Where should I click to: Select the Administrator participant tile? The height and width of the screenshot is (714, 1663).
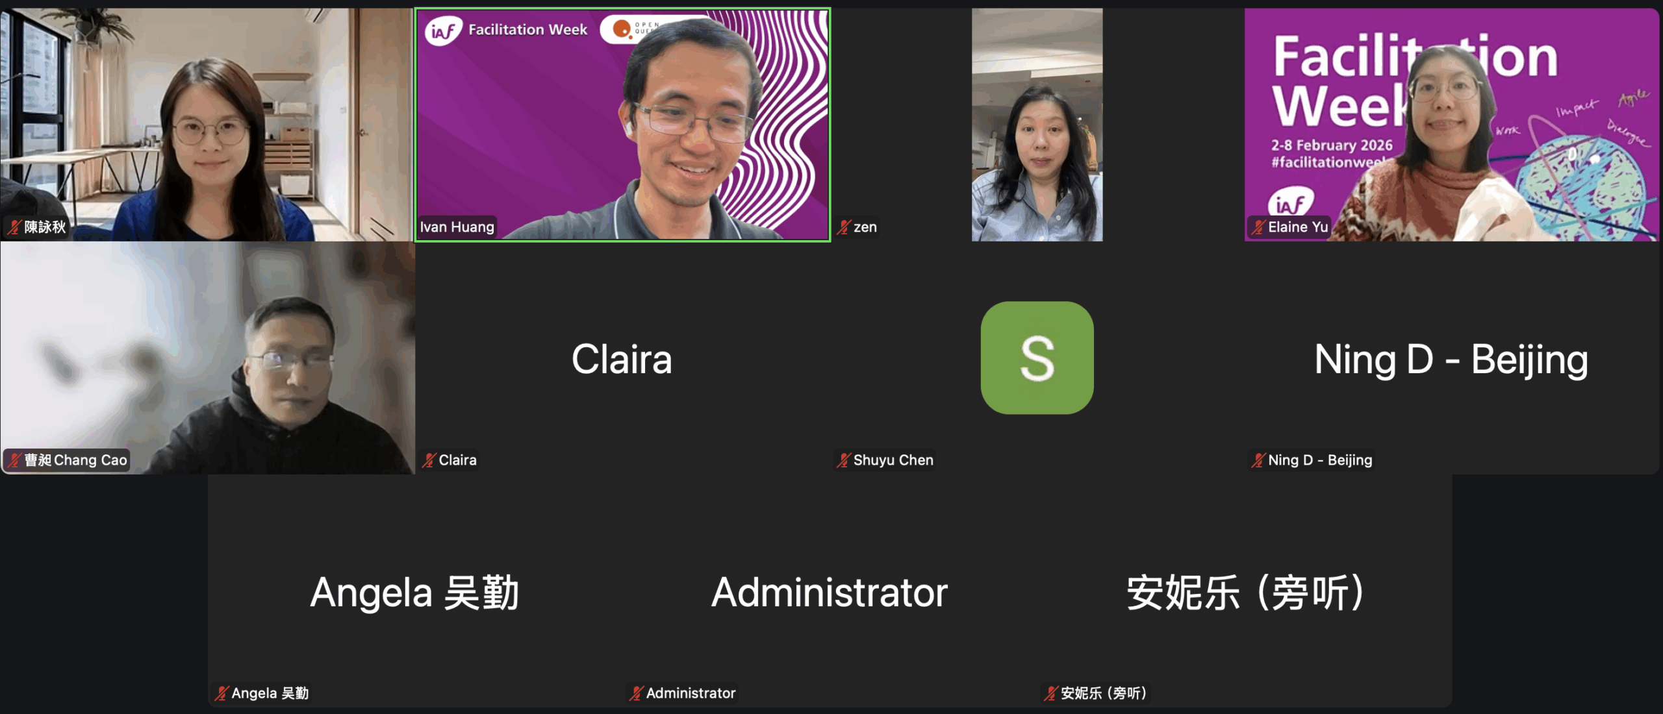[x=830, y=591]
